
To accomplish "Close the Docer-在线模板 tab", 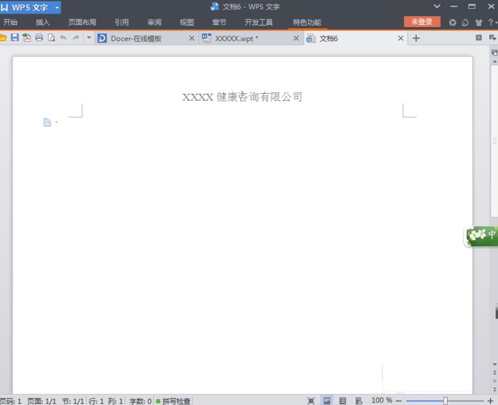I will 192,39.
